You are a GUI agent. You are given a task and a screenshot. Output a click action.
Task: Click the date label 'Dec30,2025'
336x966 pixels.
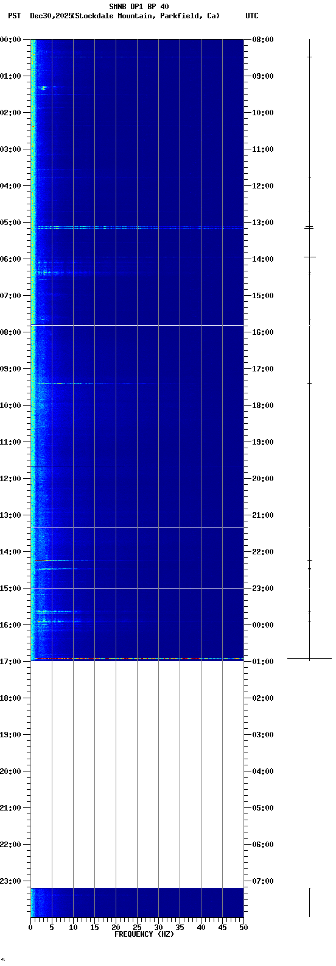[x=51, y=16]
